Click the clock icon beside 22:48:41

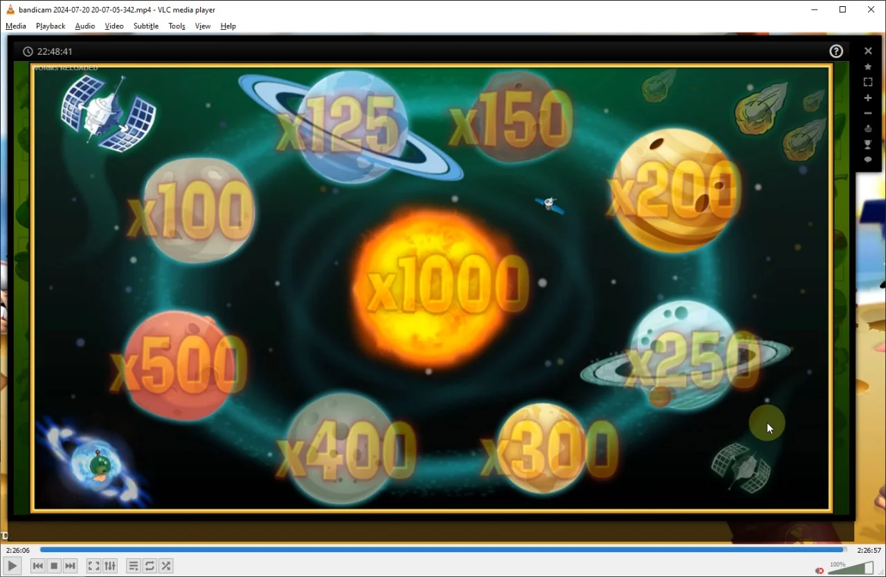tap(28, 51)
